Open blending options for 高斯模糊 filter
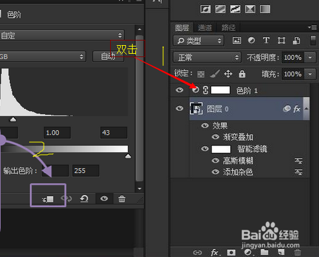The width and height of the screenshot is (319, 257). [x=298, y=161]
